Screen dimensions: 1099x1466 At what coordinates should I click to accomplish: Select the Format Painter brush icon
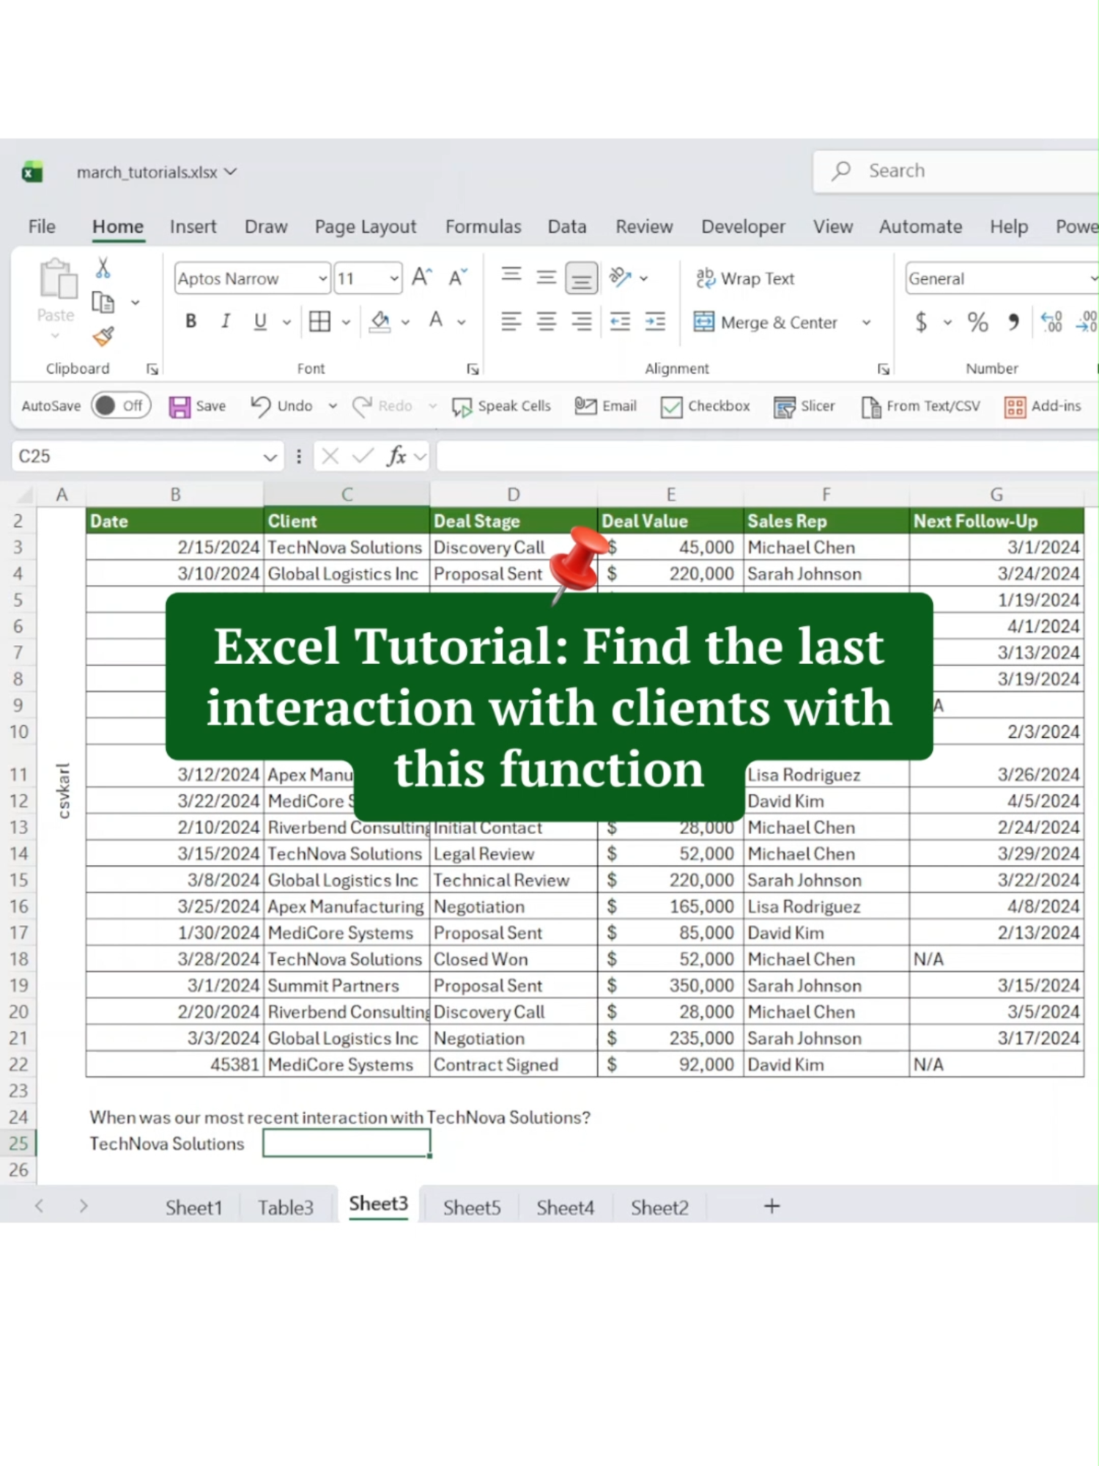coord(103,336)
